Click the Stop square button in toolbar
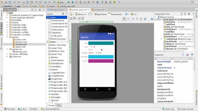Viewport: 198px width, 111px height. [89, 2]
